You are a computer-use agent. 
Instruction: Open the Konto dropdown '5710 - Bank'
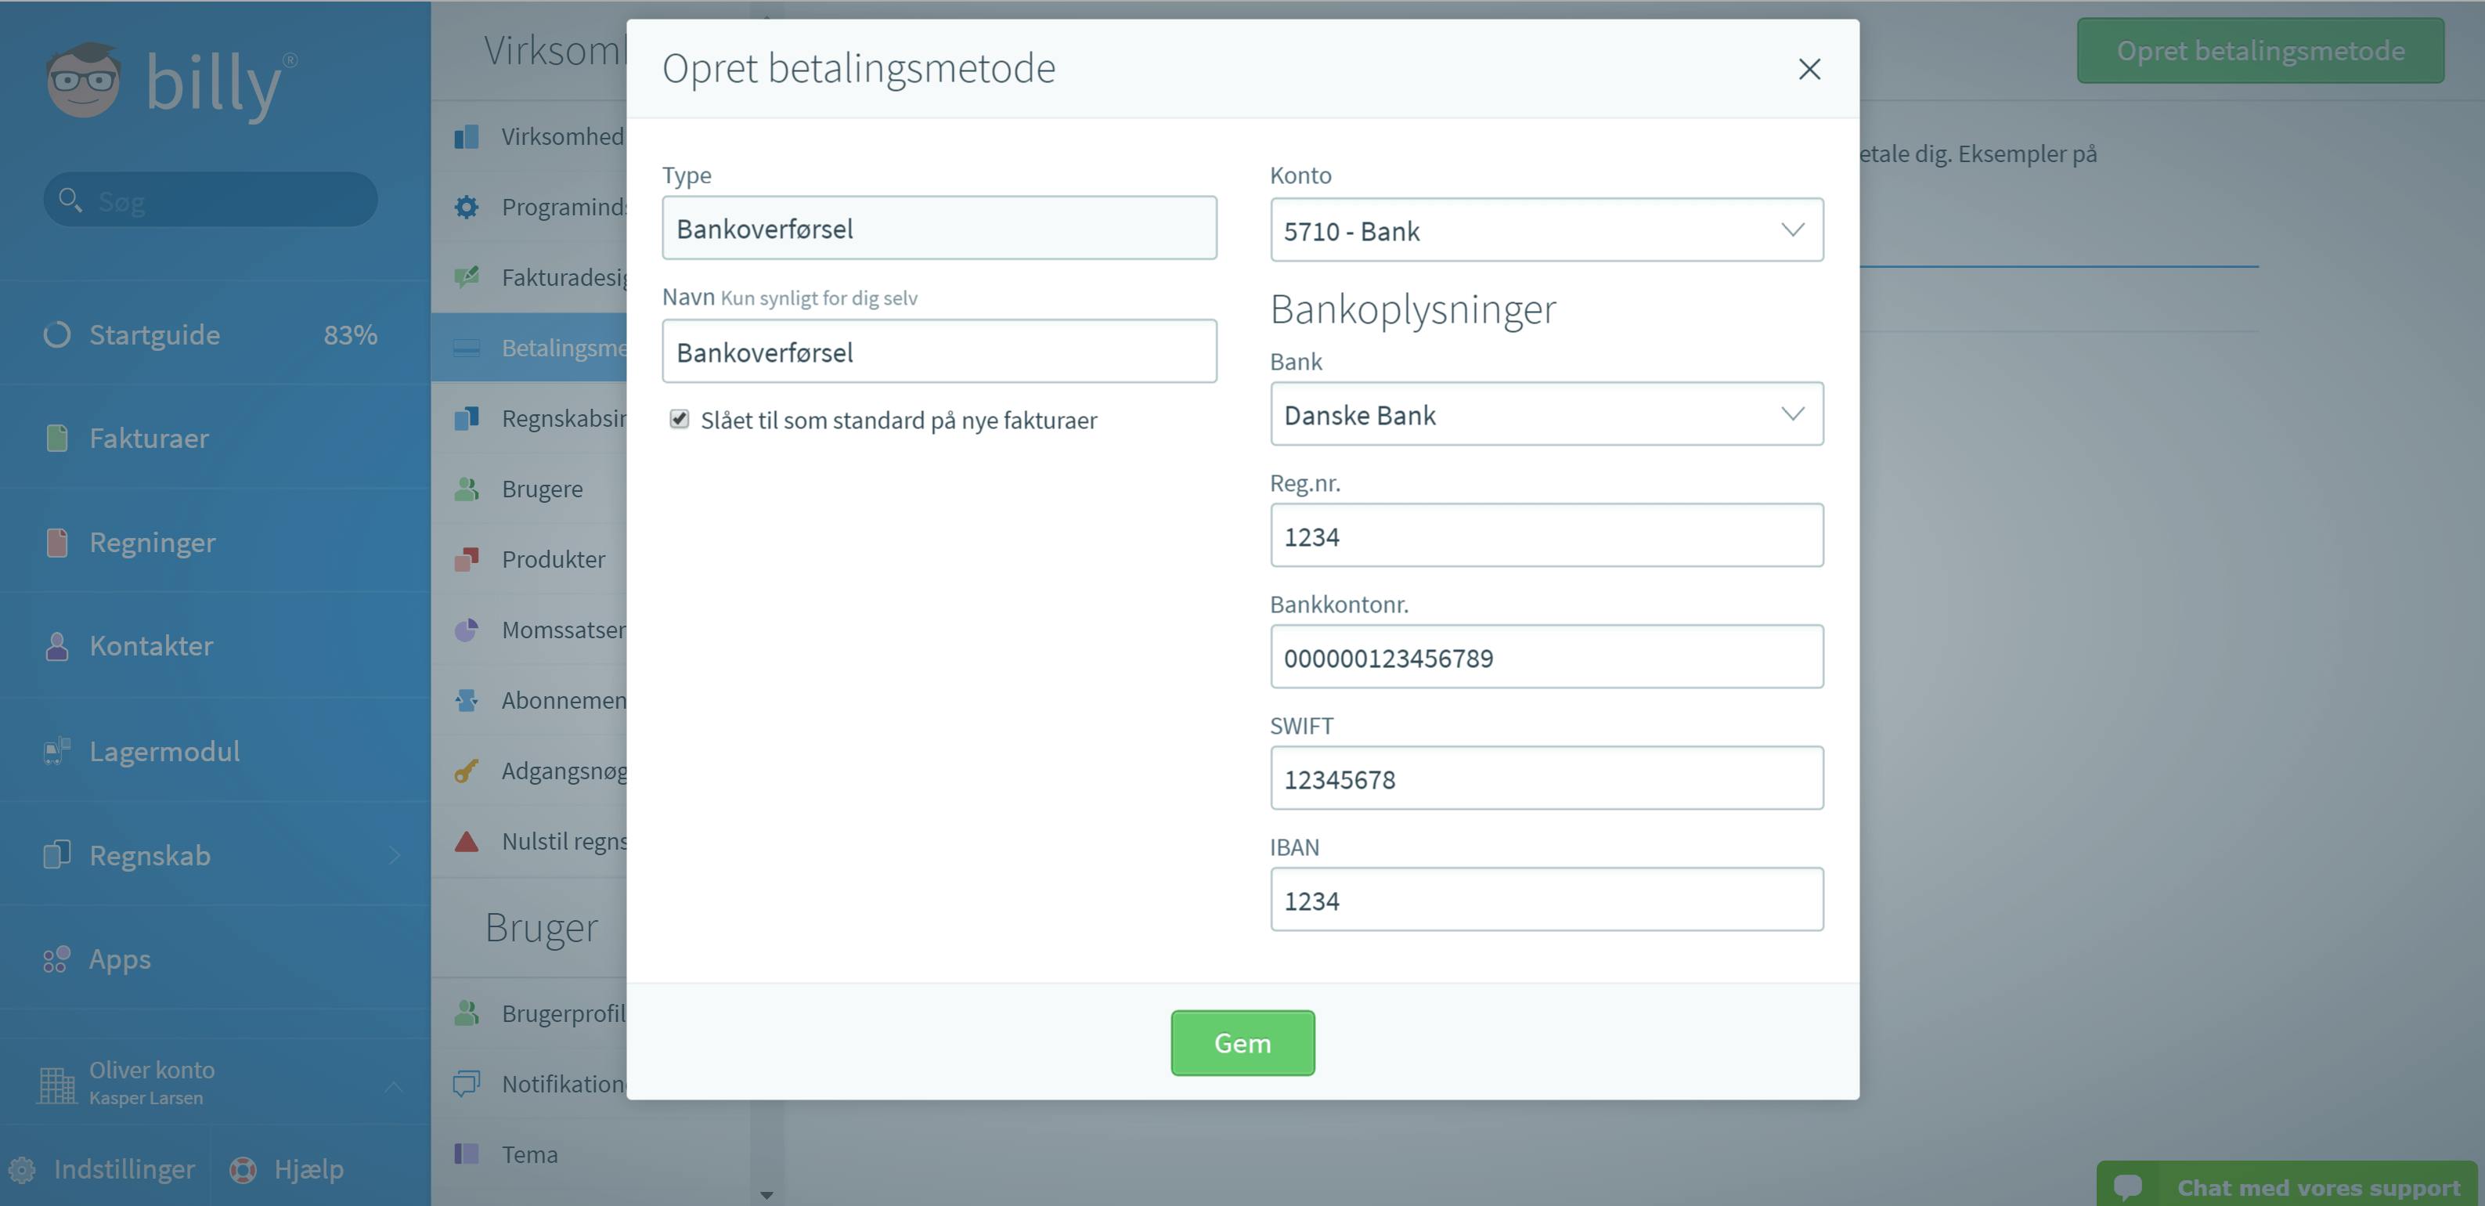coord(1546,229)
